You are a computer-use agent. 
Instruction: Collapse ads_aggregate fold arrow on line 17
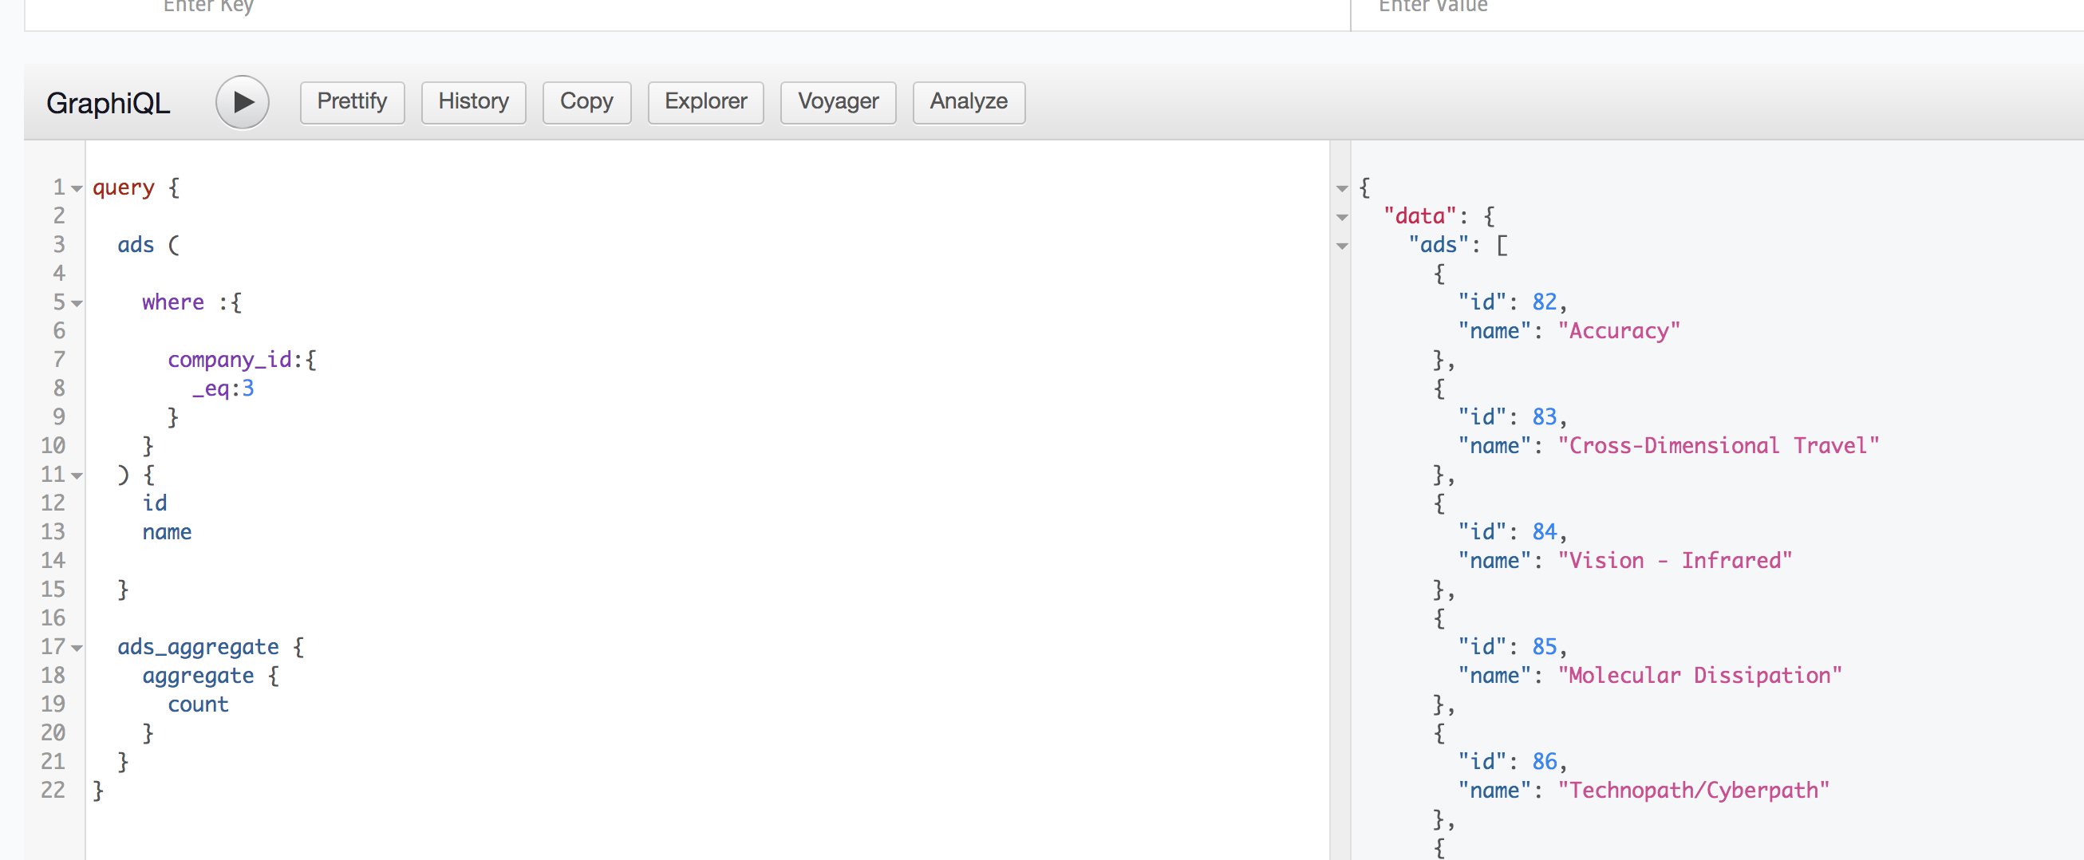pos(77,648)
